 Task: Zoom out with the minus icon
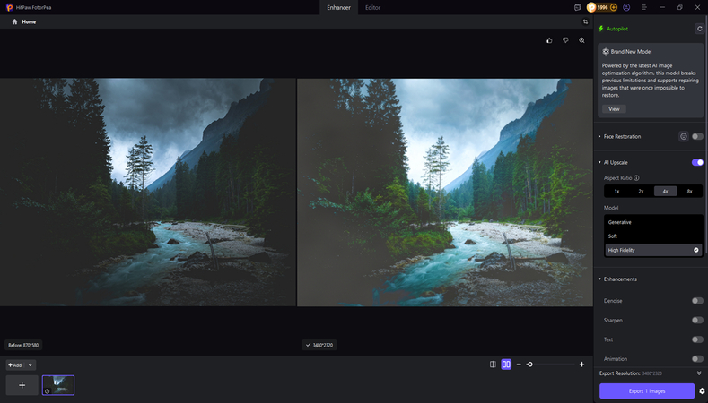519,364
